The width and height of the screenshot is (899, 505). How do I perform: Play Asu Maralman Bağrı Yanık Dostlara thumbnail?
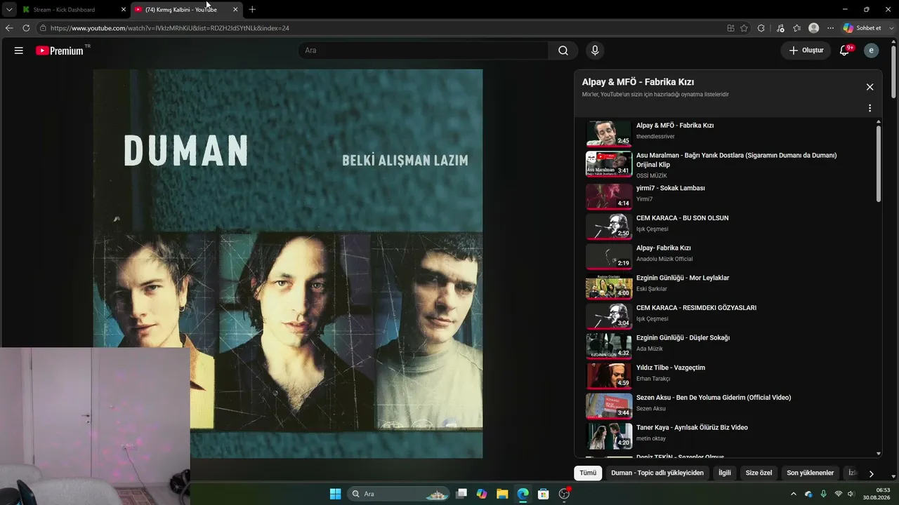(x=609, y=163)
